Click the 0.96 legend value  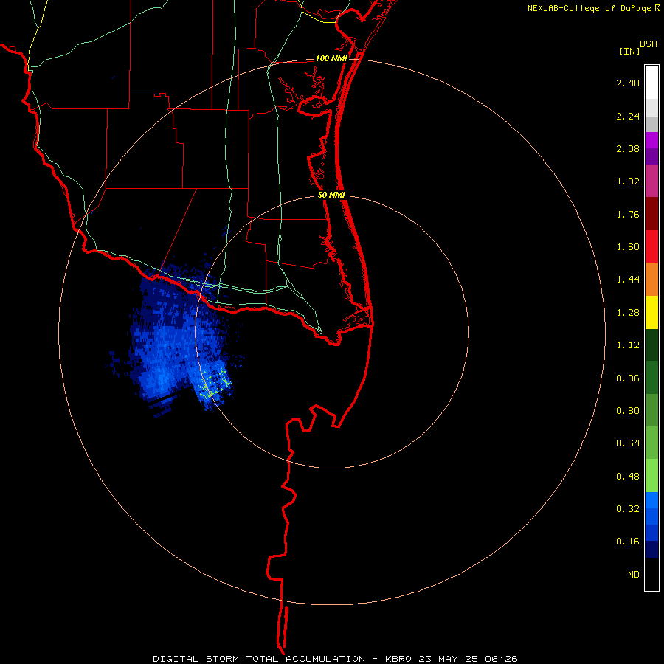(628, 378)
